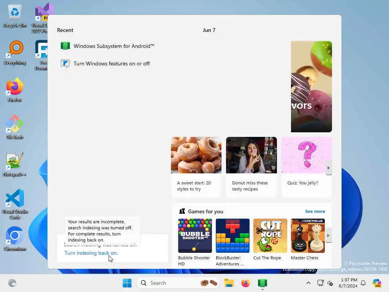Open Turn Windows features on or off

(105, 63)
